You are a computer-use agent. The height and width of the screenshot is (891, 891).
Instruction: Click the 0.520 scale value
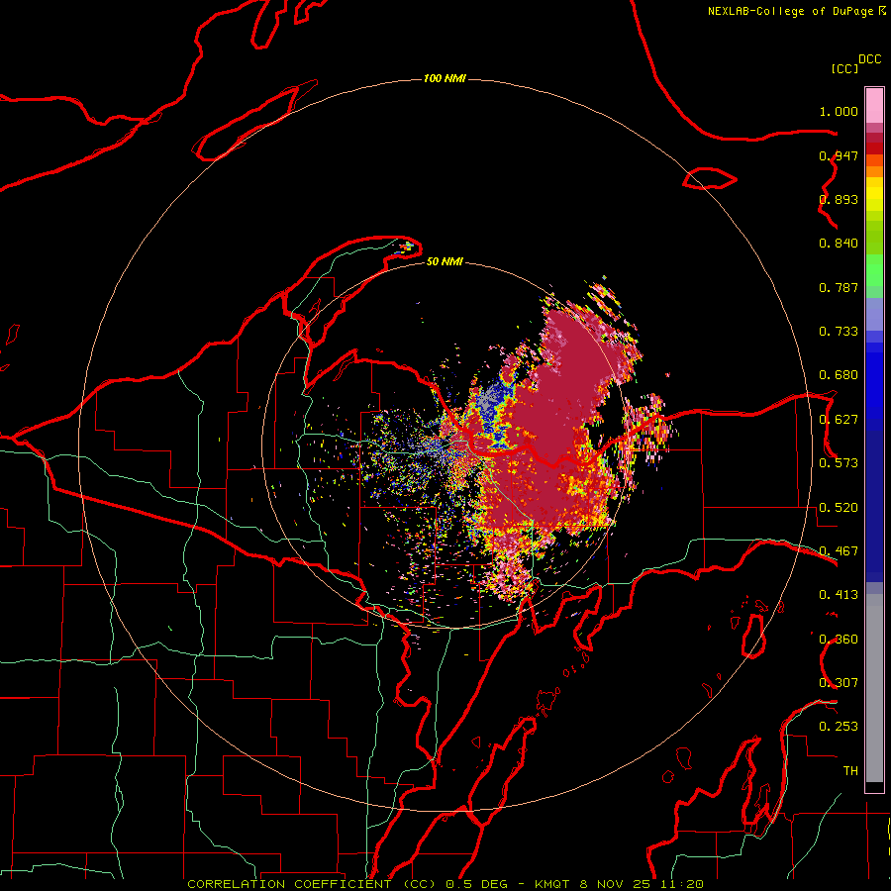(839, 508)
